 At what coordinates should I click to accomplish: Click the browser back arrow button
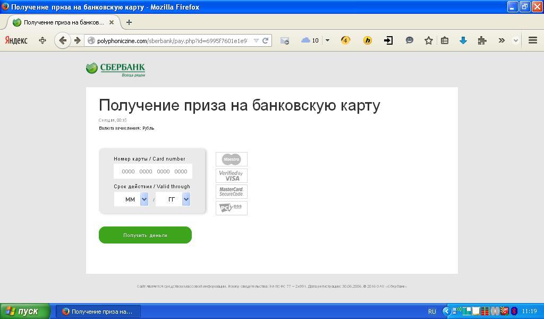coord(63,40)
